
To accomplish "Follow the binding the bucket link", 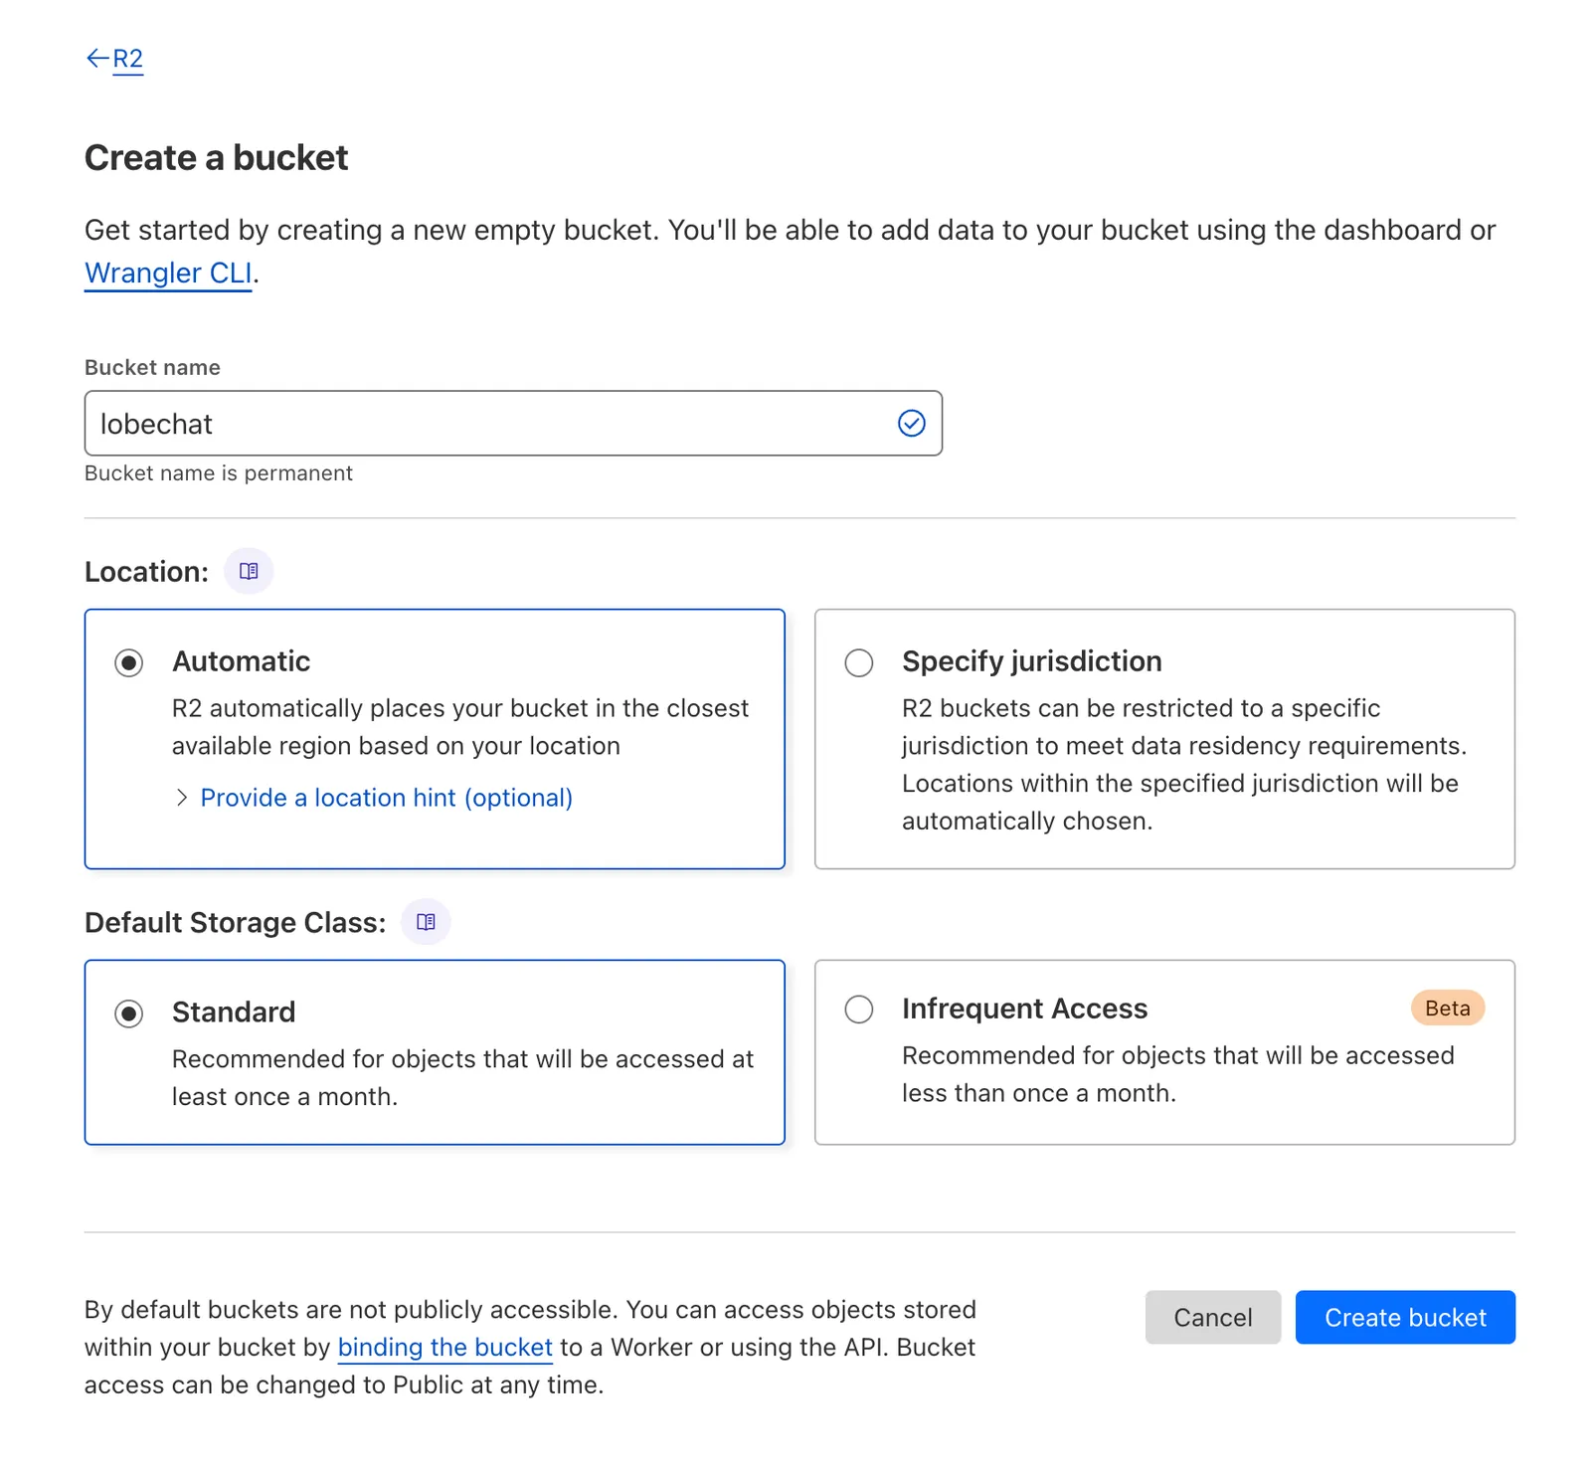I will tap(444, 1347).
